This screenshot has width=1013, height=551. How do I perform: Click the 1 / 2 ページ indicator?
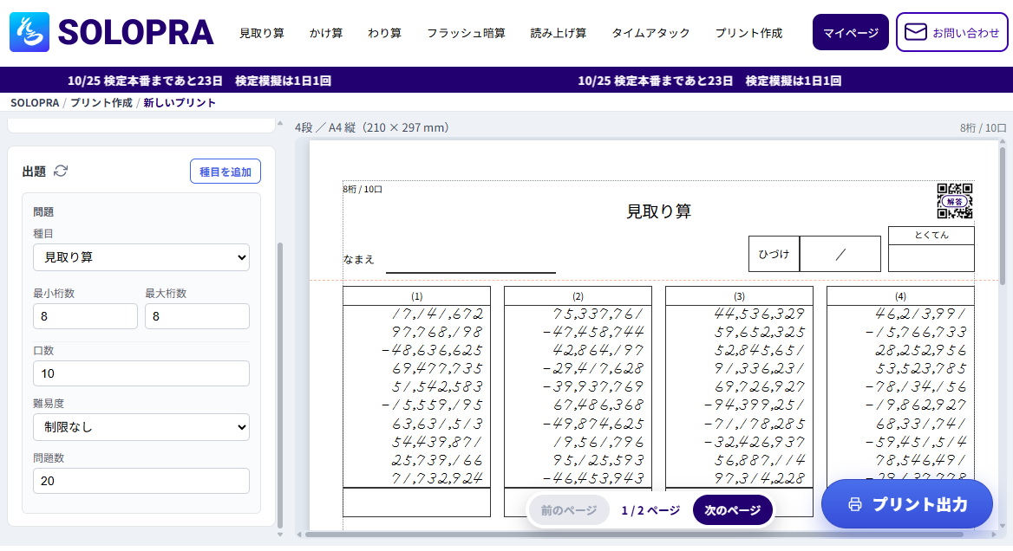click(x=650, y=510)
